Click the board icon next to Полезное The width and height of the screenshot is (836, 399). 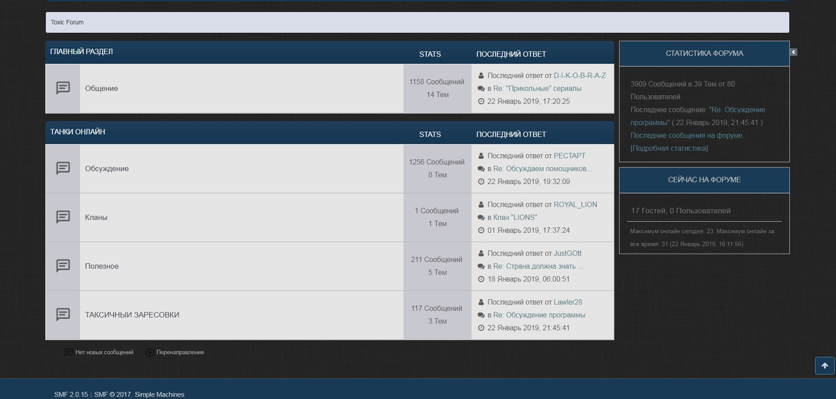[63, 266]
